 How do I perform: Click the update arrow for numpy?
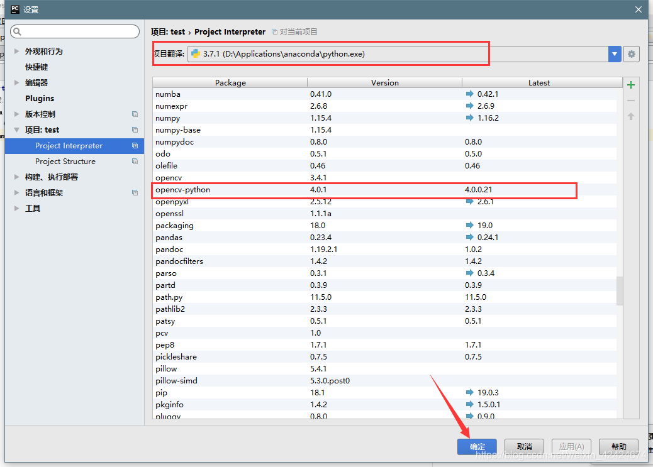[x=470, y=118]
